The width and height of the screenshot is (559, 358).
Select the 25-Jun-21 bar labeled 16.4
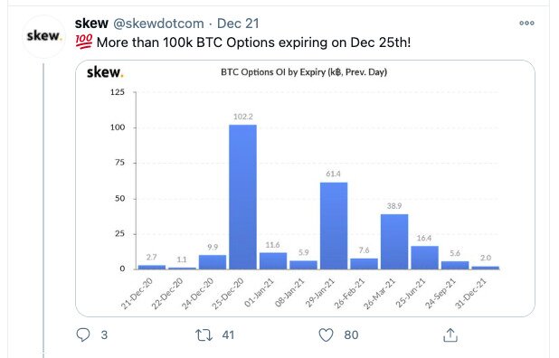pyautogui.click(x=424, y=258)
